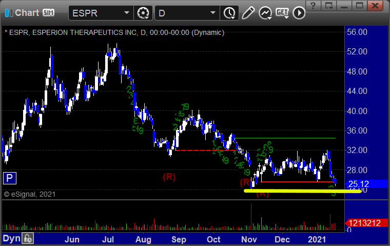
Task: Click the Sep date axis label
Action: (179, 239)
